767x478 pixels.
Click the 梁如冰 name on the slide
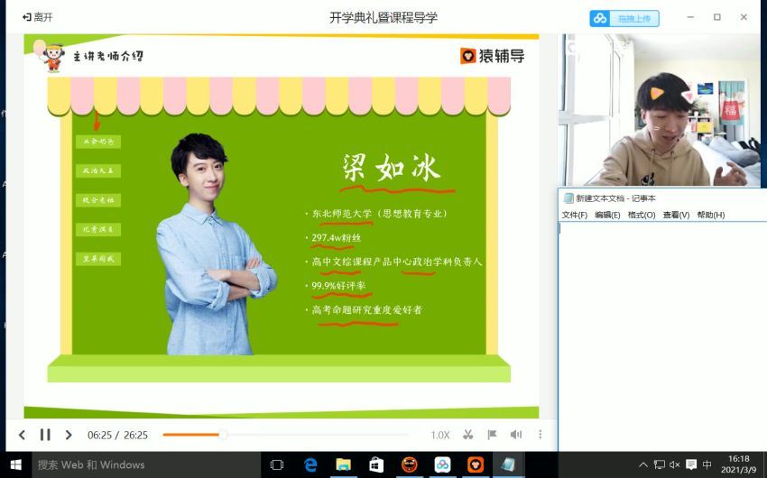click(x=391, y=168)
